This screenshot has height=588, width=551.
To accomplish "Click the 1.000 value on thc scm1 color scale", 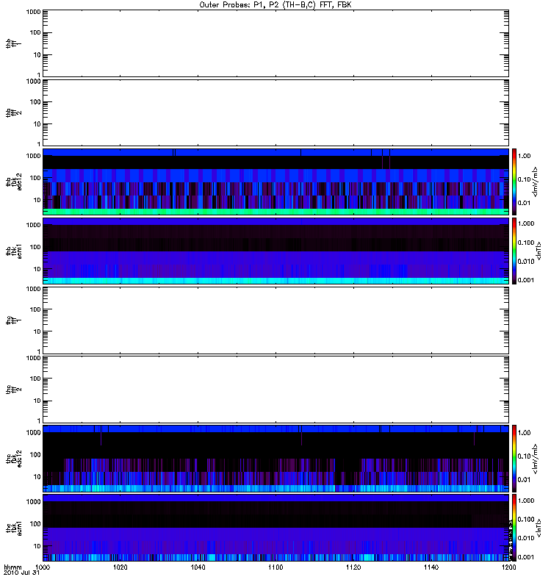I will coord(526,501).
